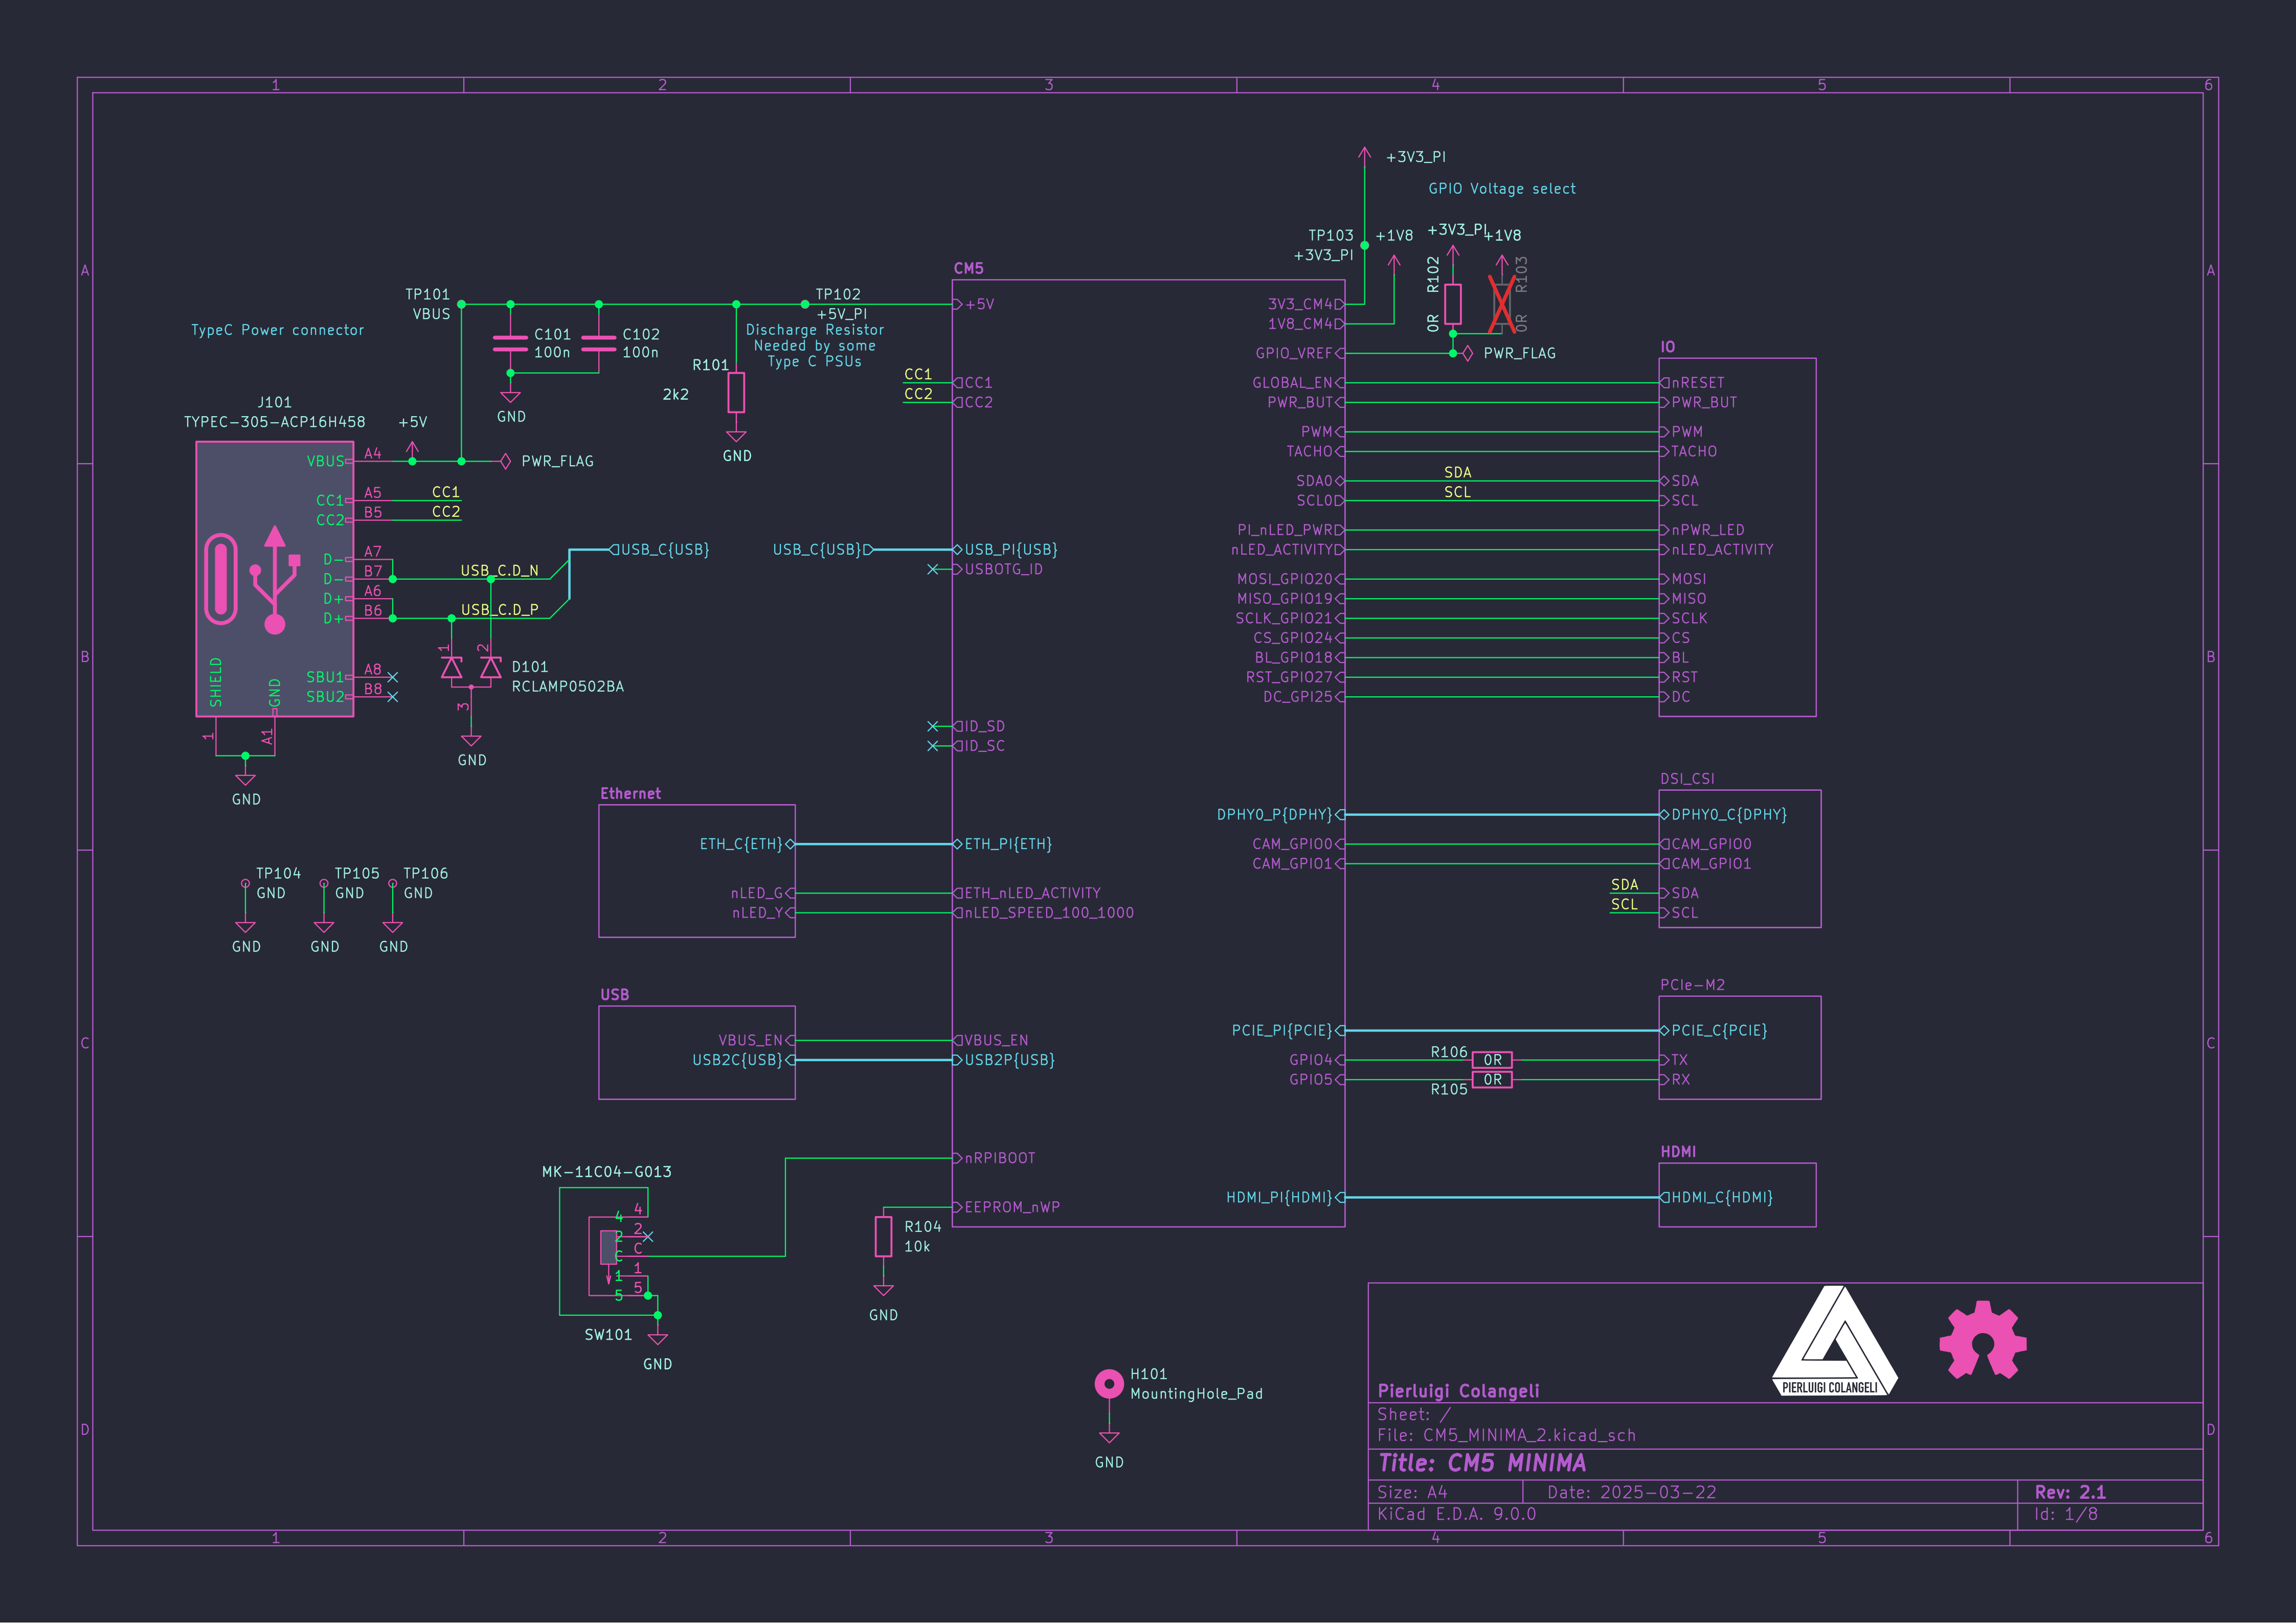
Task: Click the Title CM5 MINIMA field
Action: pyautogui.click(x=1482, y=1463)
